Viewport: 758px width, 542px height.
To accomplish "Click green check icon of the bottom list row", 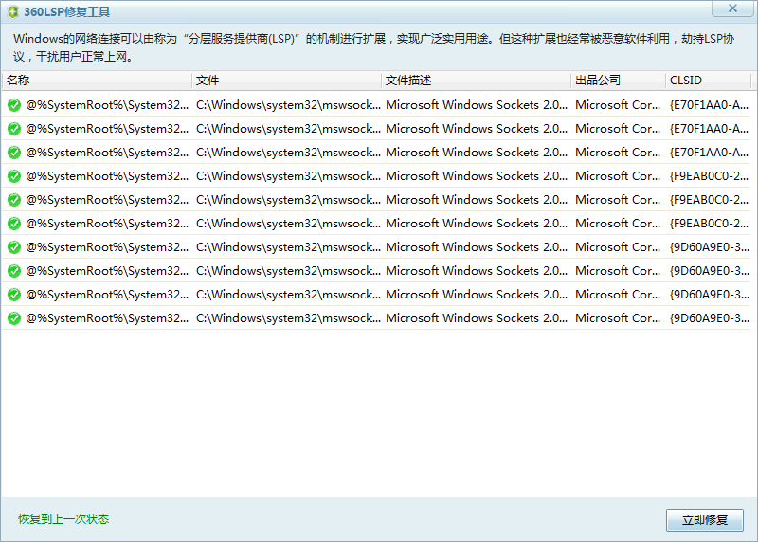I will [14, 318].
